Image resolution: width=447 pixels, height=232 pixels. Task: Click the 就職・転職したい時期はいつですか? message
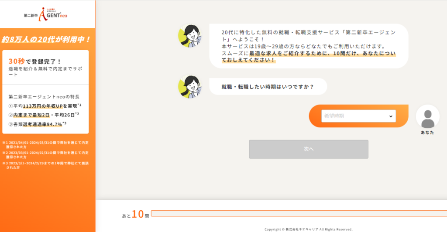[268, 86]
